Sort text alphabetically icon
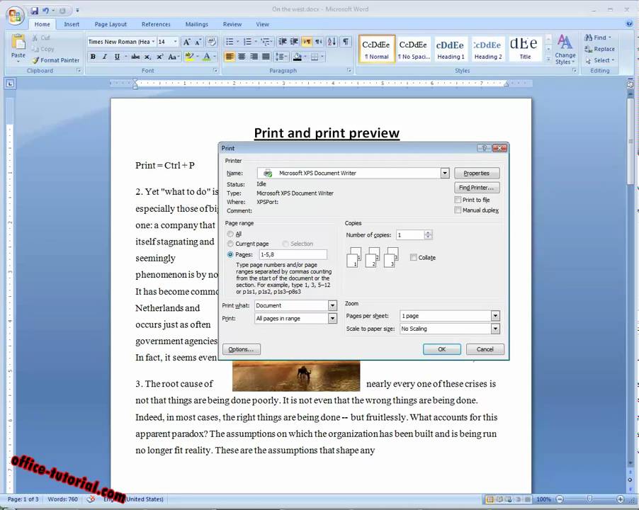This screenshot has height=510, width=639. (x=332, y=42)
